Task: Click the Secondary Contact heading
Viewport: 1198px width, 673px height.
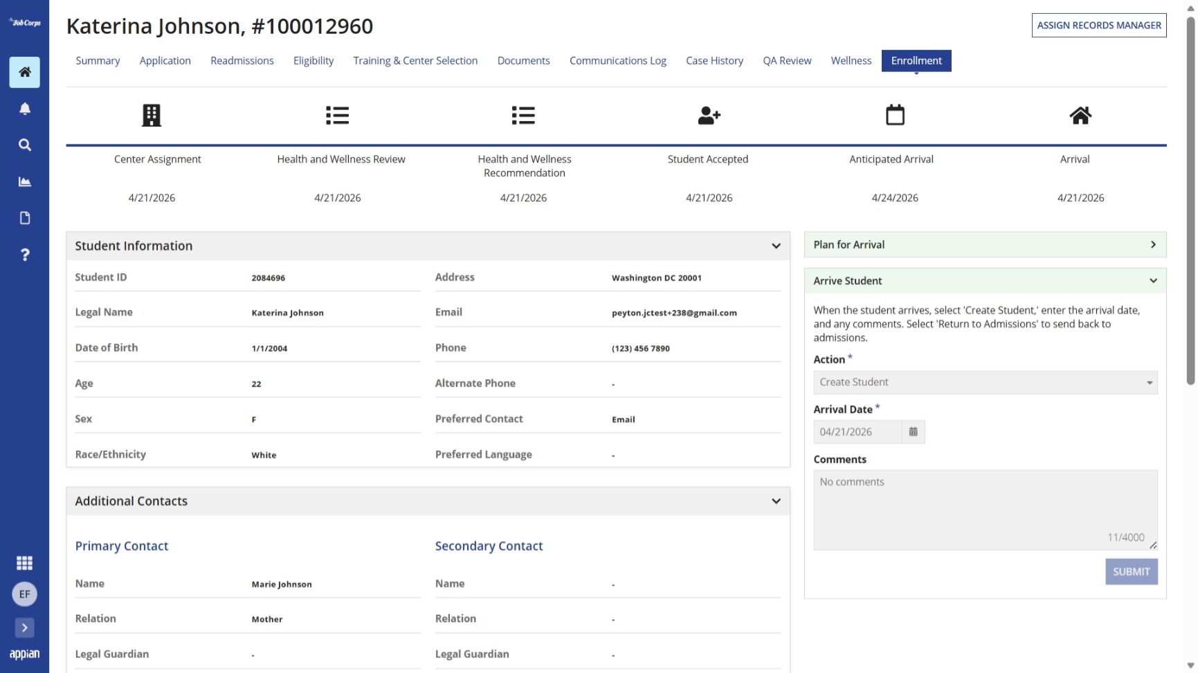Action: [489, 546]
